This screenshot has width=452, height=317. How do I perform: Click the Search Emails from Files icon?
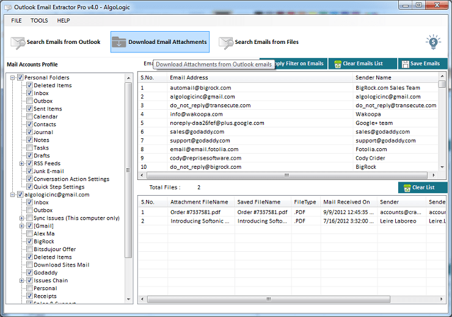click(226, 43)
